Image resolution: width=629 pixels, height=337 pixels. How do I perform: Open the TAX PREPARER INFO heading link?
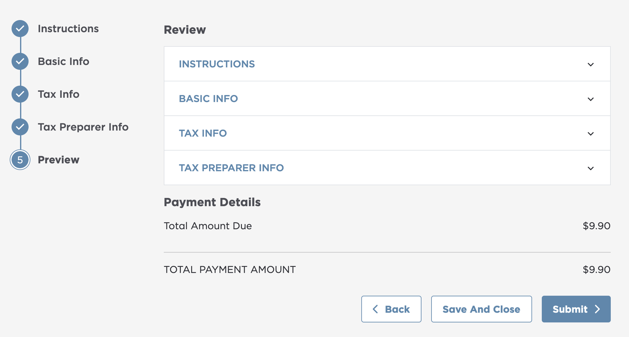pos(231,168)
